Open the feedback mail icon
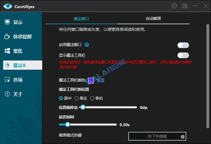 [185, 6]
